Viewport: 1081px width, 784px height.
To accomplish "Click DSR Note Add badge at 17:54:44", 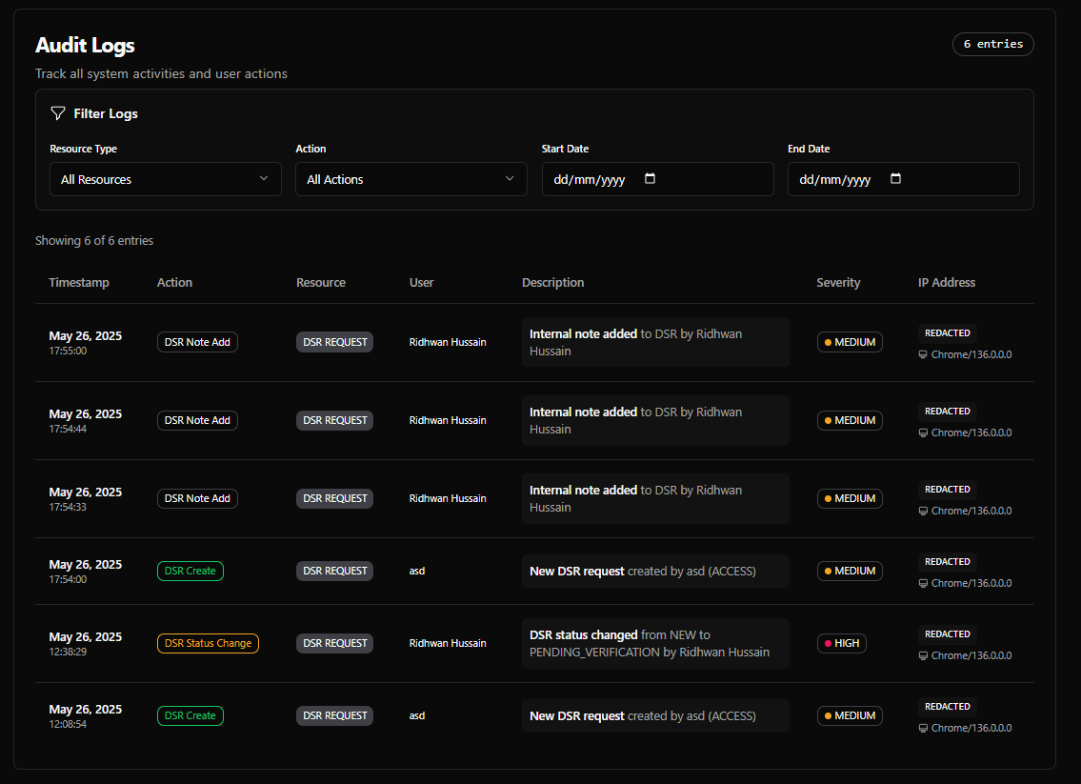I will point(197,420).
